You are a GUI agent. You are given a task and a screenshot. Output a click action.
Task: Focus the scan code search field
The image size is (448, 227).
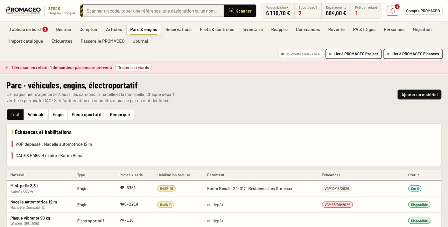click(153, 11)
